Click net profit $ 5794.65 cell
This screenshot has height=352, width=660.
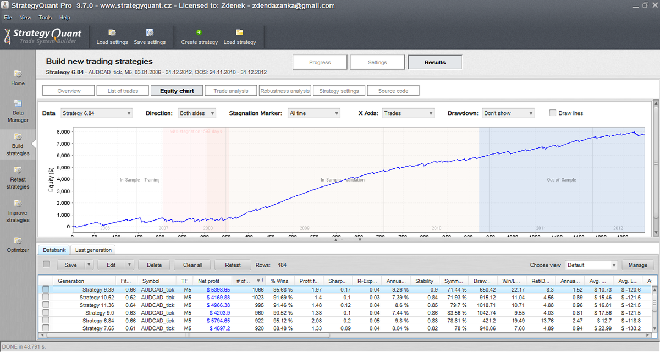point(218,320)
